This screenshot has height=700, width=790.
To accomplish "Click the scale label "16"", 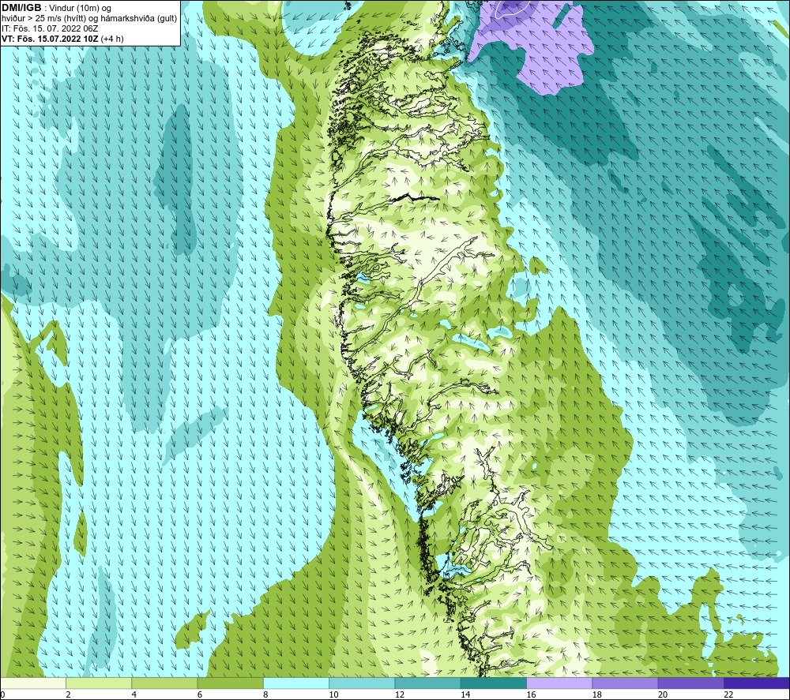I will [x=531, y=694].
